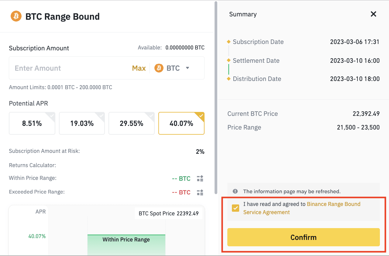This screenshot has height=256, width=389.
Task: Choose the 29.55% APR option
Action: click(132, 123)
